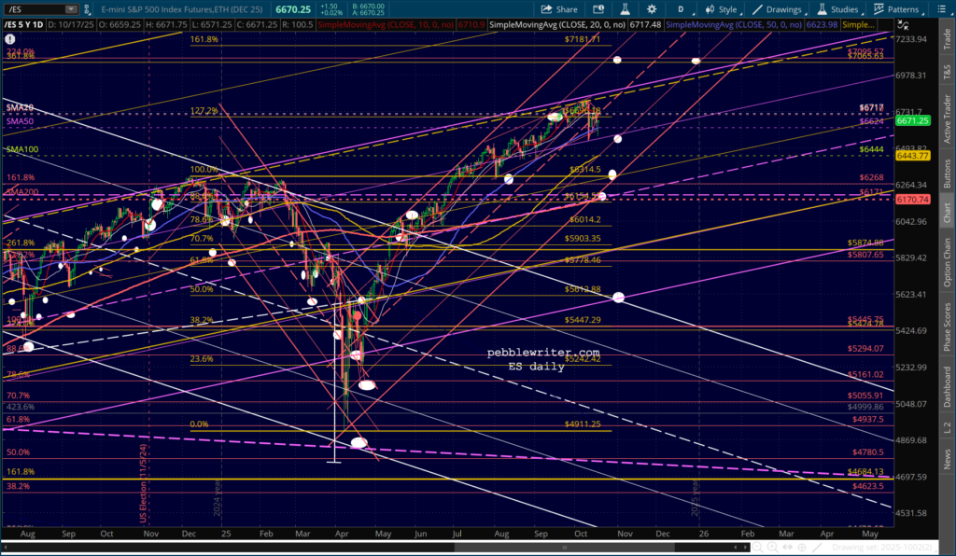Expand the /ES symbol dropdown arrow
The width and height of the screenshot is (956, 556).
tap(71, 9)
